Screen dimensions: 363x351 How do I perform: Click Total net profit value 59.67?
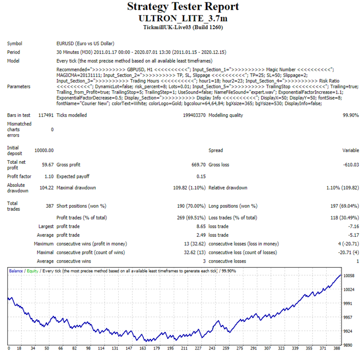coord(48,165)
